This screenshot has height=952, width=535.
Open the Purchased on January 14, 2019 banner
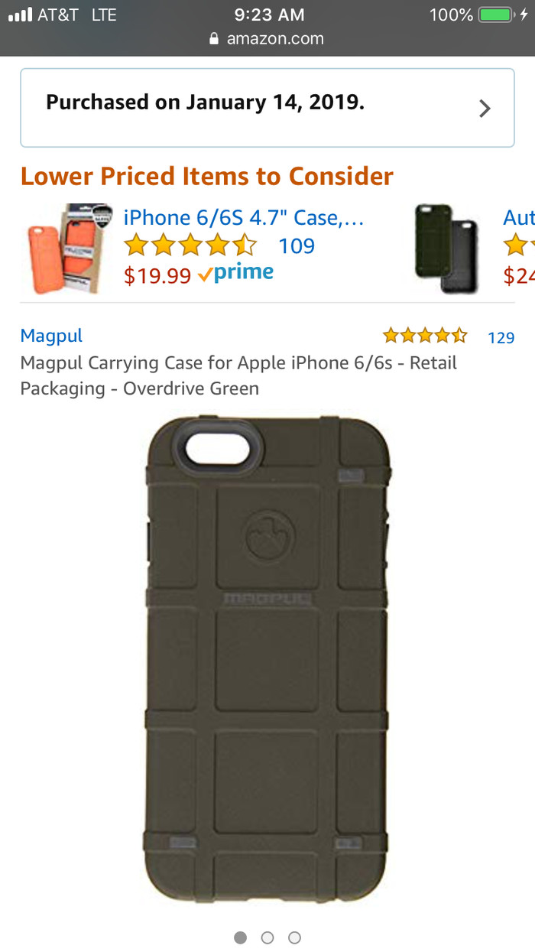tap(267, 108)
